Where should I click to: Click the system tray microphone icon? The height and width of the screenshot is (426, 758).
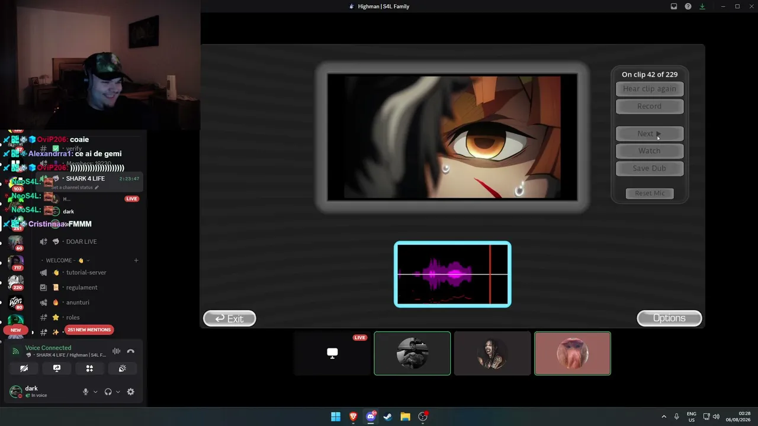[677, 417]
